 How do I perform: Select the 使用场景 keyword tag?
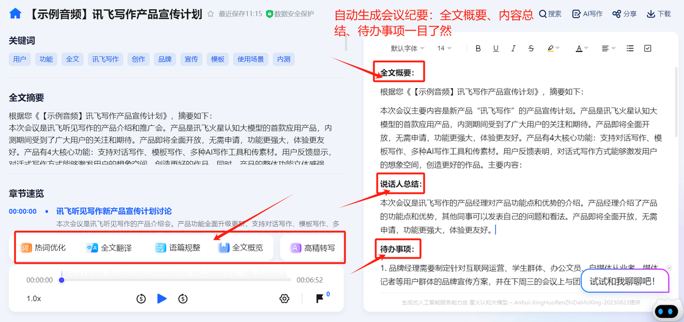tap(251, 59)
